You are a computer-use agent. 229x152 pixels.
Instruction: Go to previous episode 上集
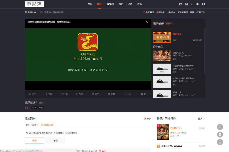pos(127,94)
